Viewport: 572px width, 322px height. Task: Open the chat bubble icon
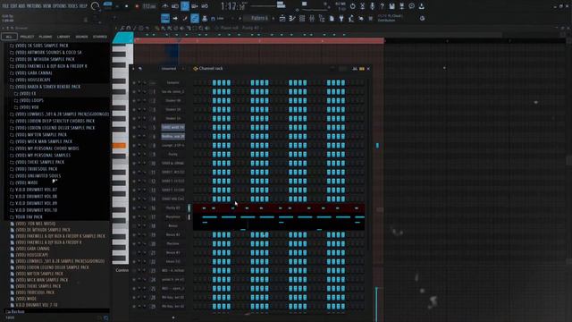[411, 6]
